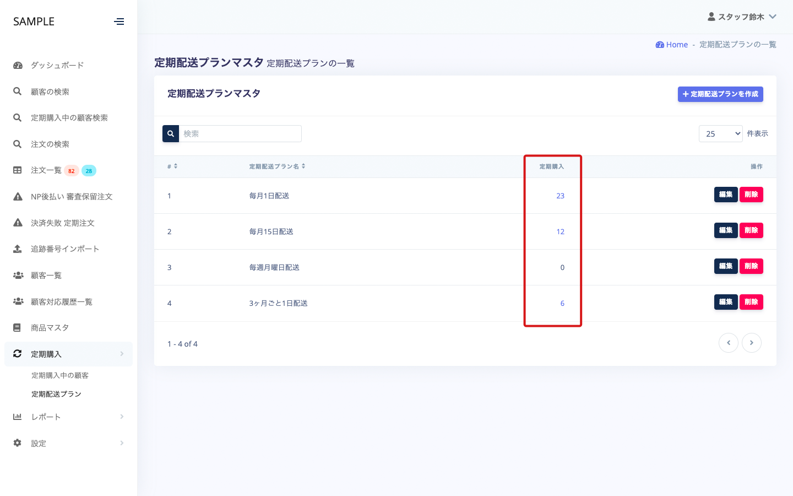Viewport: 793px width, 496px height.
Task: Open the 25 件表示 page size dropdown
Action: [720, 133]
